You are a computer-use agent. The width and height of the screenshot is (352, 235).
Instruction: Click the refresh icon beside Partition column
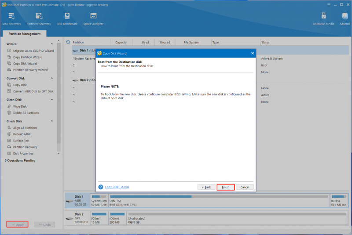click(x=68, y=42)
